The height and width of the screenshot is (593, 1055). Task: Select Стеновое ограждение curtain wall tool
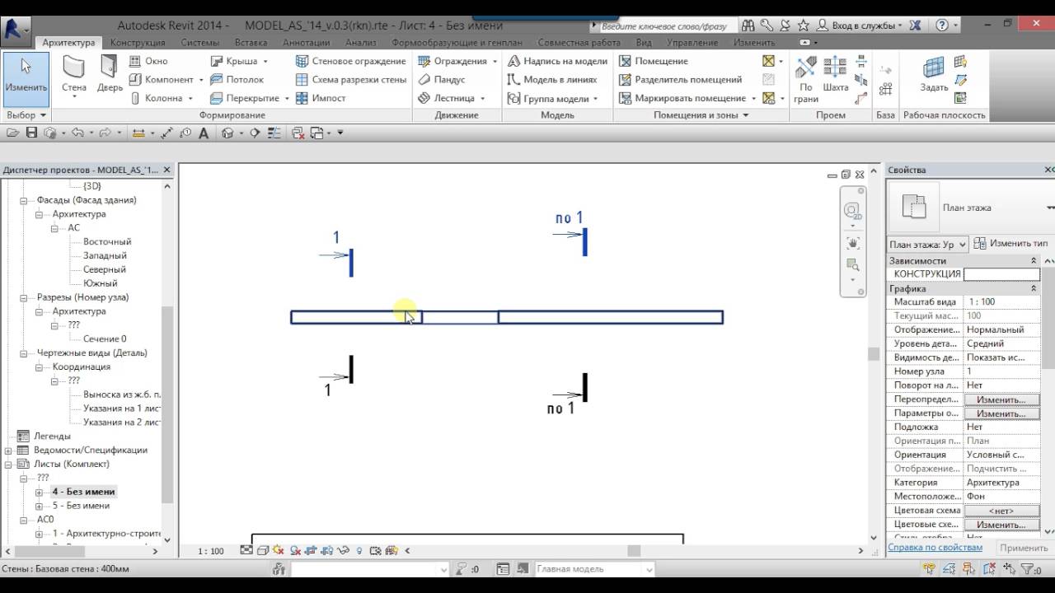(x=350, y=61)
